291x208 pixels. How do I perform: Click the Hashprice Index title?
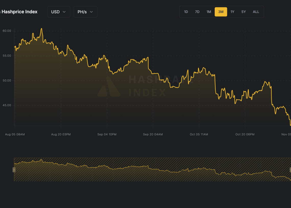(19, 12)
